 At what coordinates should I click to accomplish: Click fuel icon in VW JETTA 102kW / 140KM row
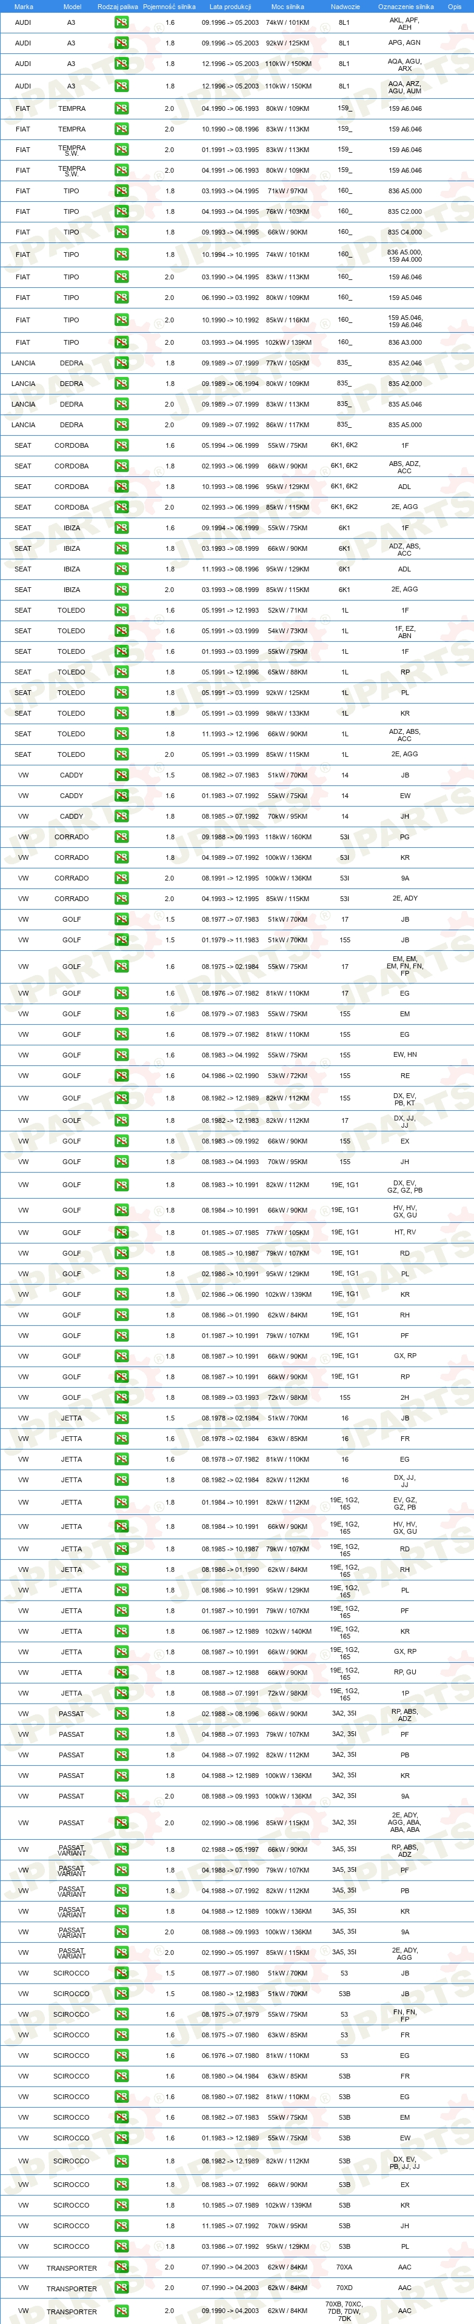121,1632
